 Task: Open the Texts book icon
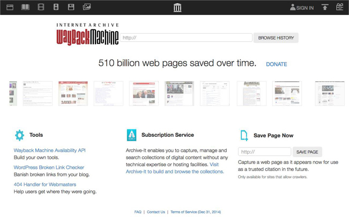click(x=25, y=7)
